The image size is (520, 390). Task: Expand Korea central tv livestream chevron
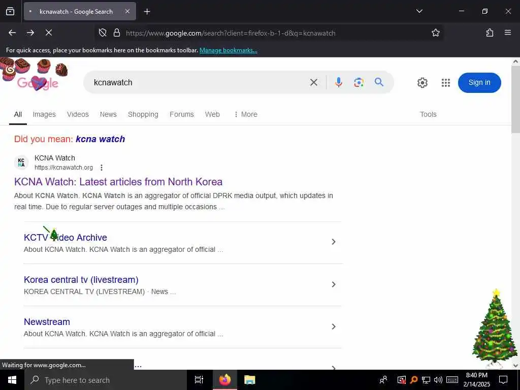(334, 284)
